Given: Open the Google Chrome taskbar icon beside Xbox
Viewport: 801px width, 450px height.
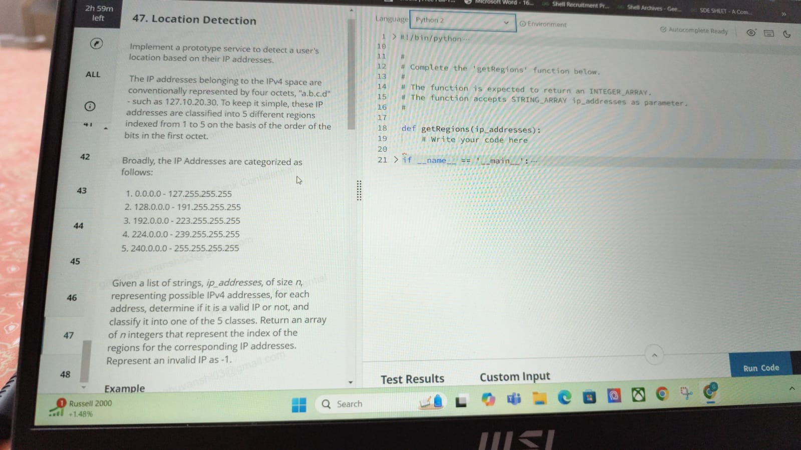Looking at the screenshot, I should 662,394.
